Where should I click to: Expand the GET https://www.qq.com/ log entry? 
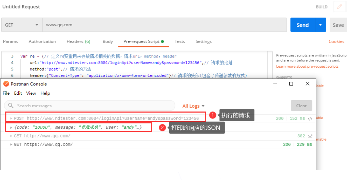[11, 145]
